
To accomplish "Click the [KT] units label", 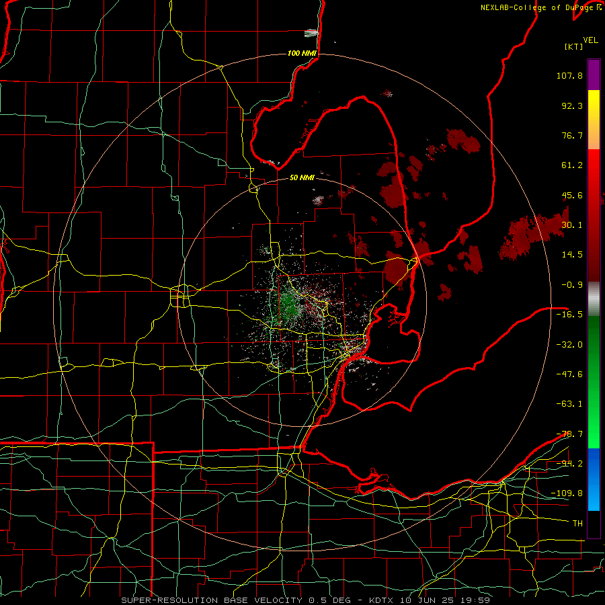I will (573, 46).
